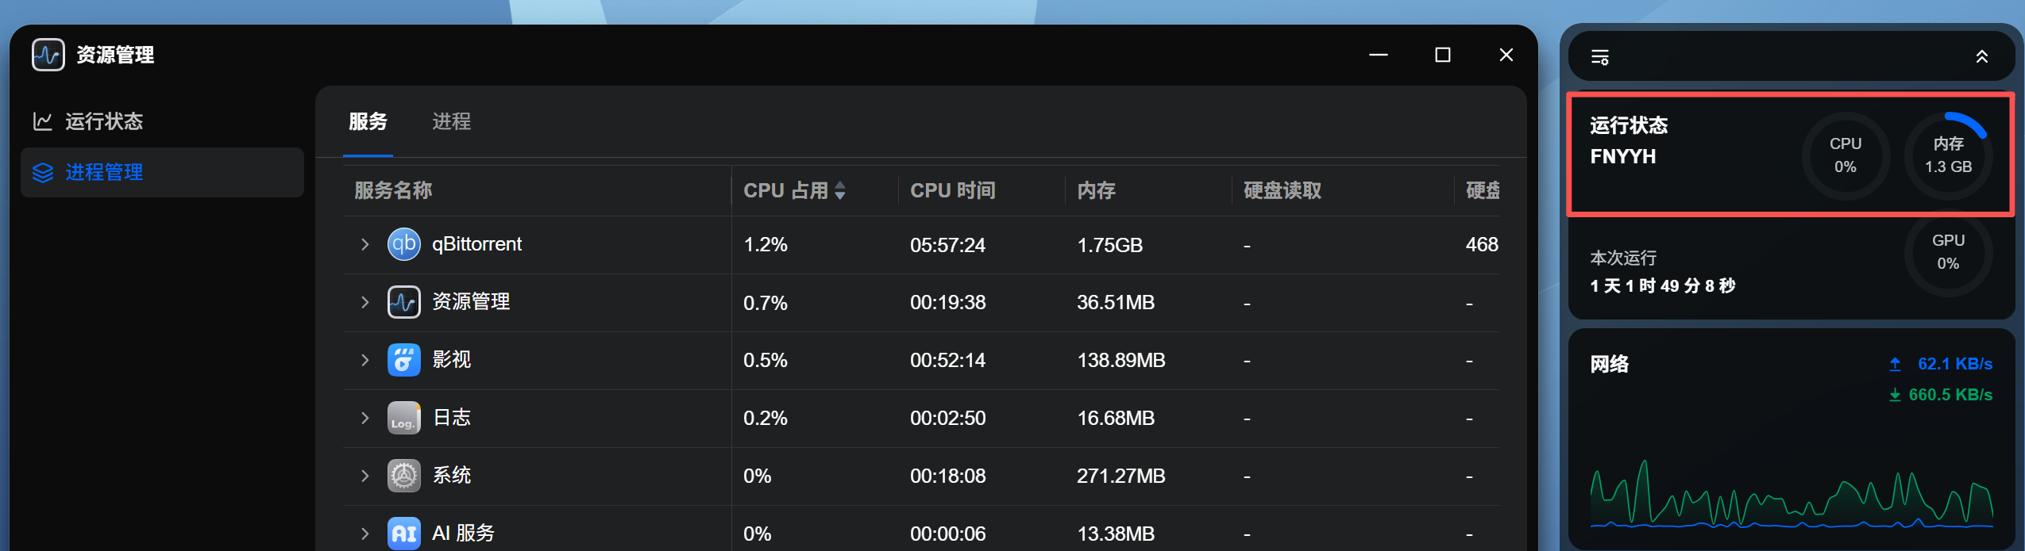Collapse the widget panel with double chevron

(x=1982, y=57)
